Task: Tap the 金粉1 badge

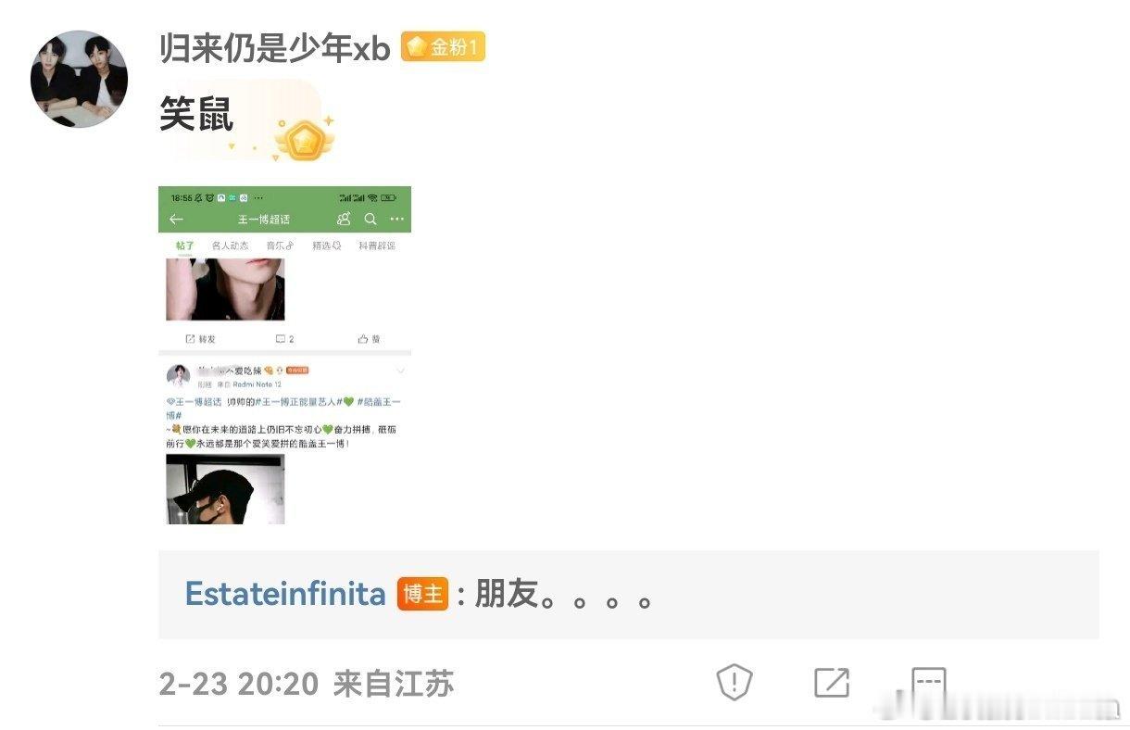Action: coord(443,47)
